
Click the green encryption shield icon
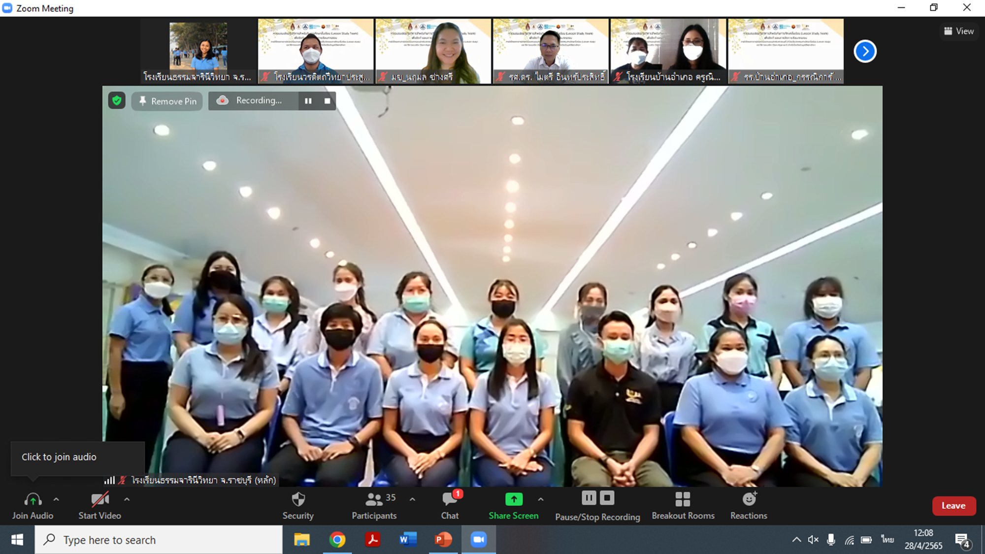pyautogui.click(x=117, y=100)
